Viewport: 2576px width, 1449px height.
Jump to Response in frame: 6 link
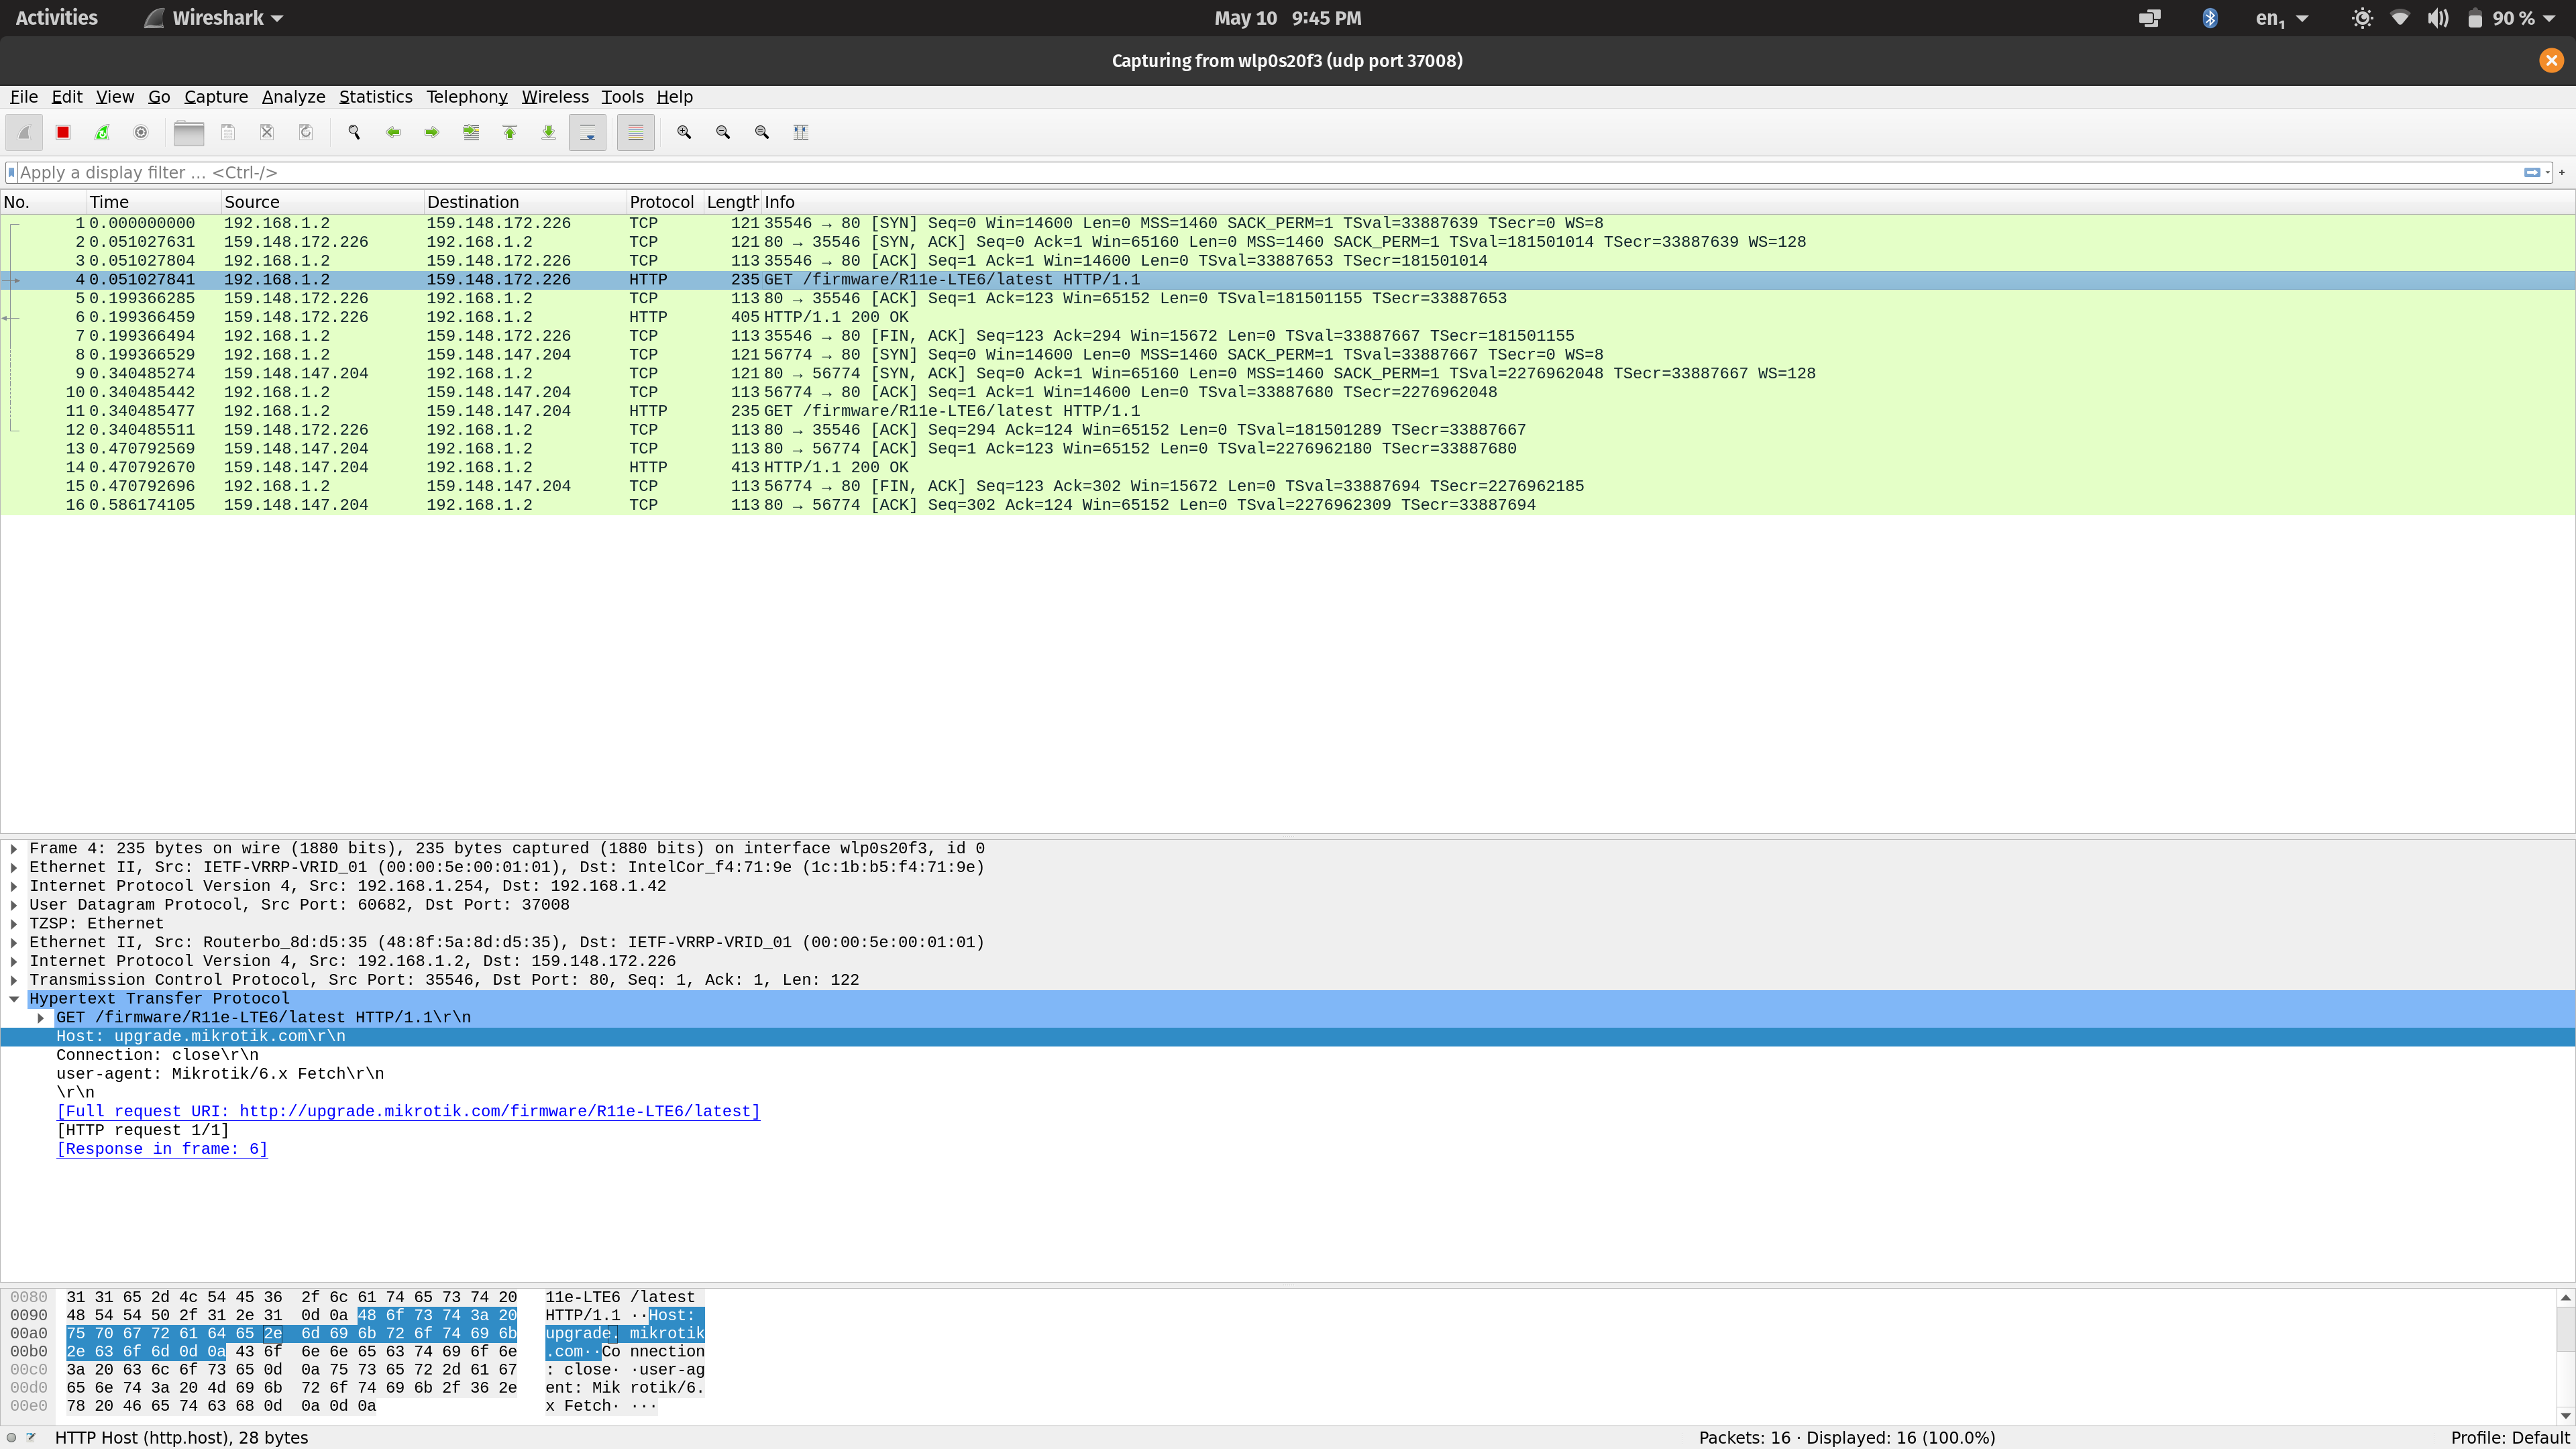[x=162, y=1149]
